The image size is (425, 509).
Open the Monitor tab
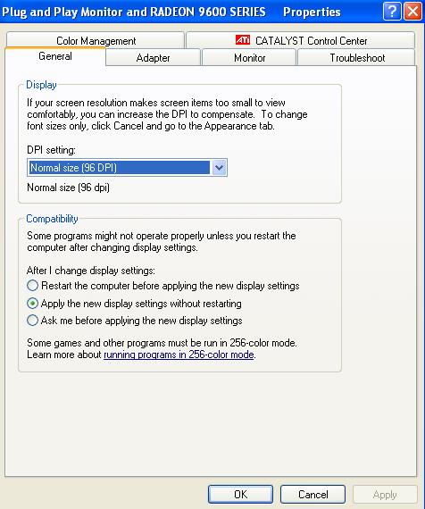point(249,58)
